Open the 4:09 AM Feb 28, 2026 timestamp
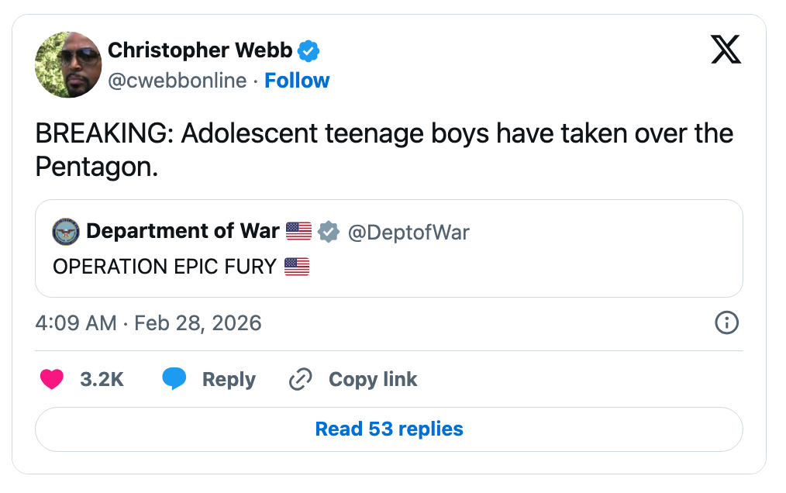Image resolution: width=786 pixels, height=493 pixels. click(149, 322)
